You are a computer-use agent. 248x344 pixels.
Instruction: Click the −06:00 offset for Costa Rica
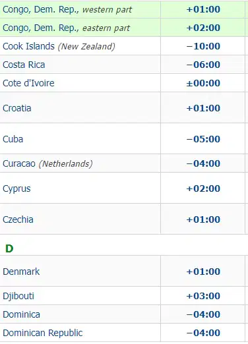[x=203, y=65]
